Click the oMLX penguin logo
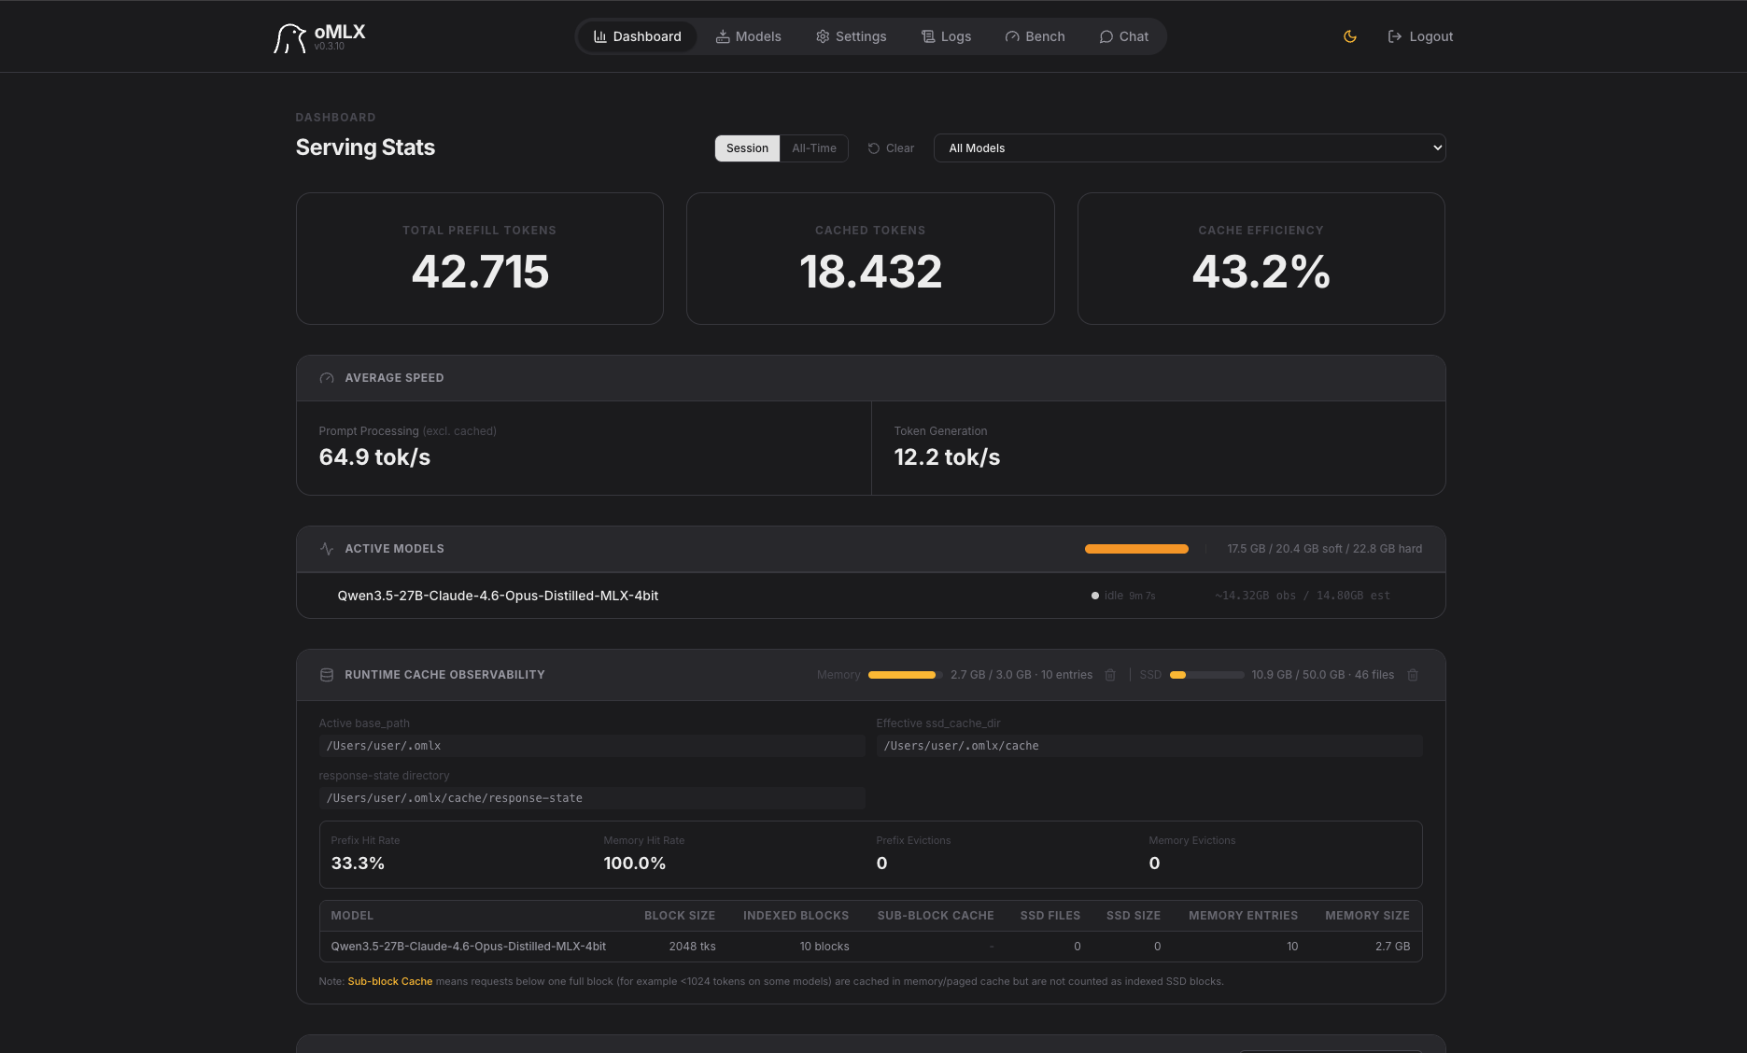This screenshot has width=1747, height=1053. [x=289, y=37]
